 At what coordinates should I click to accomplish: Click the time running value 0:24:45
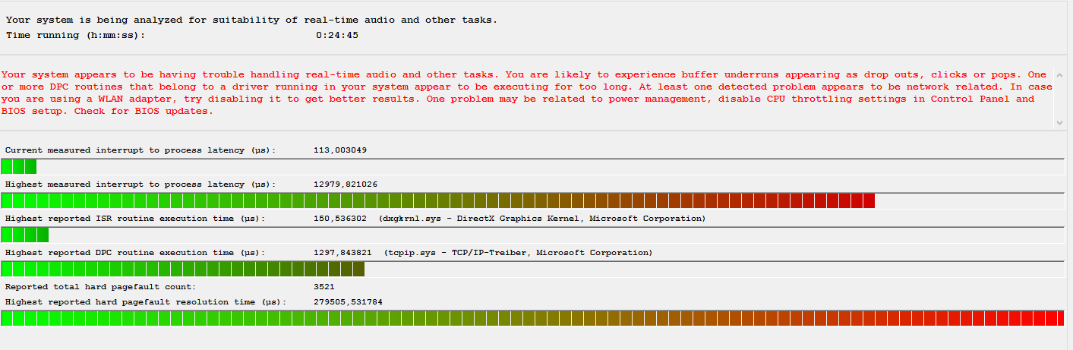[336, 35]
